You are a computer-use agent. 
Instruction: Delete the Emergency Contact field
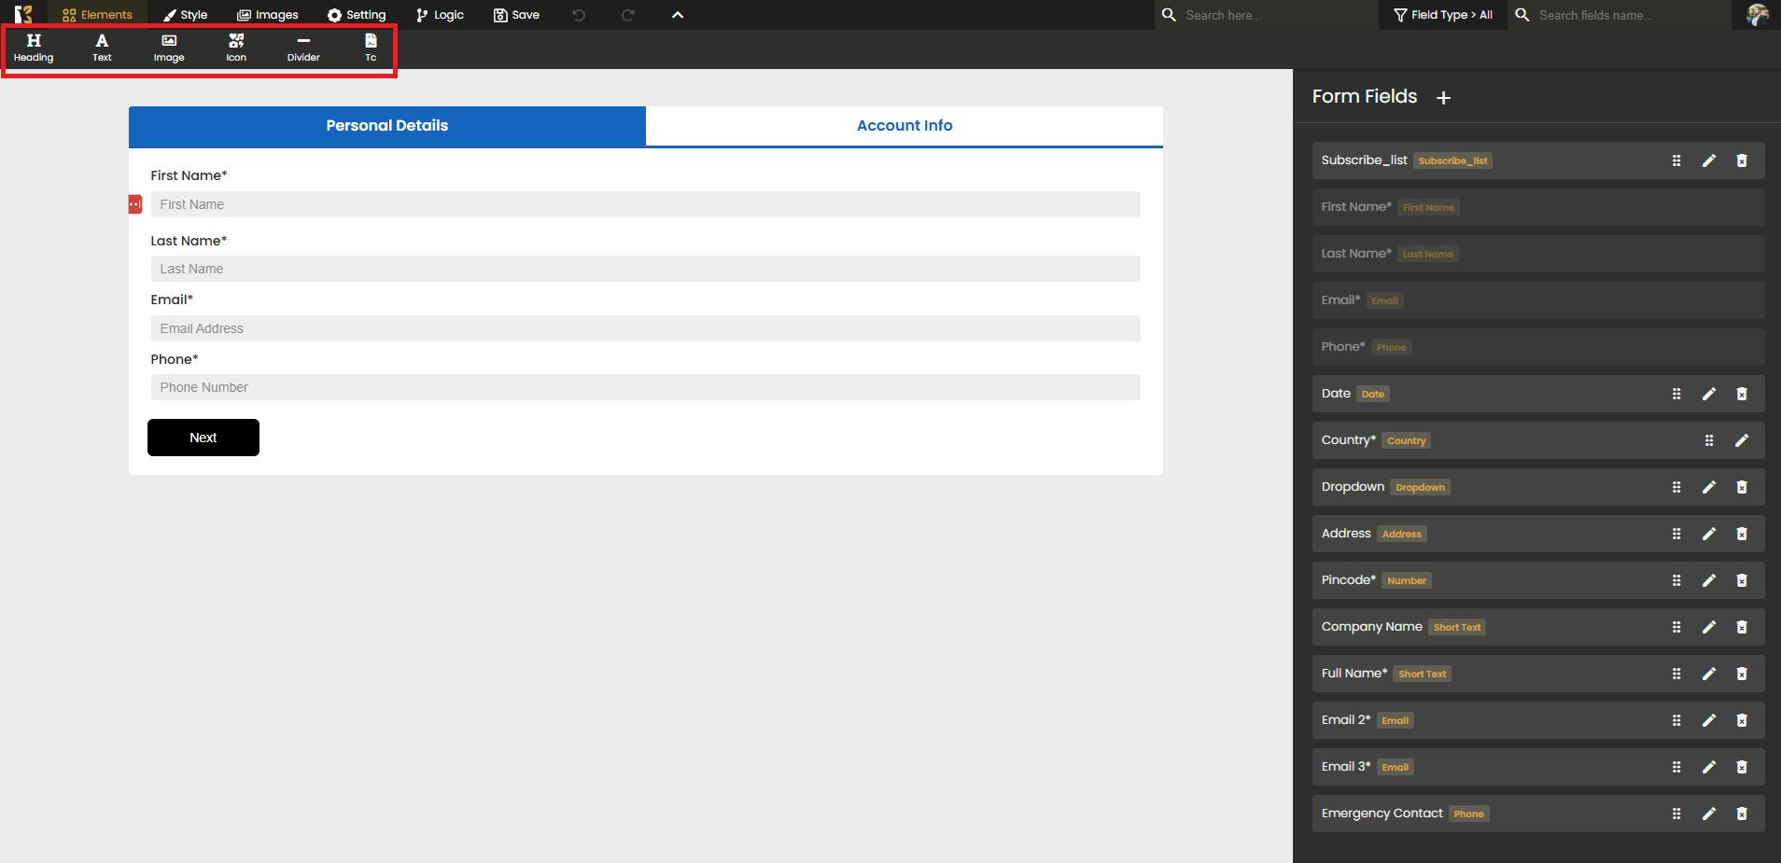point(1741,814)
